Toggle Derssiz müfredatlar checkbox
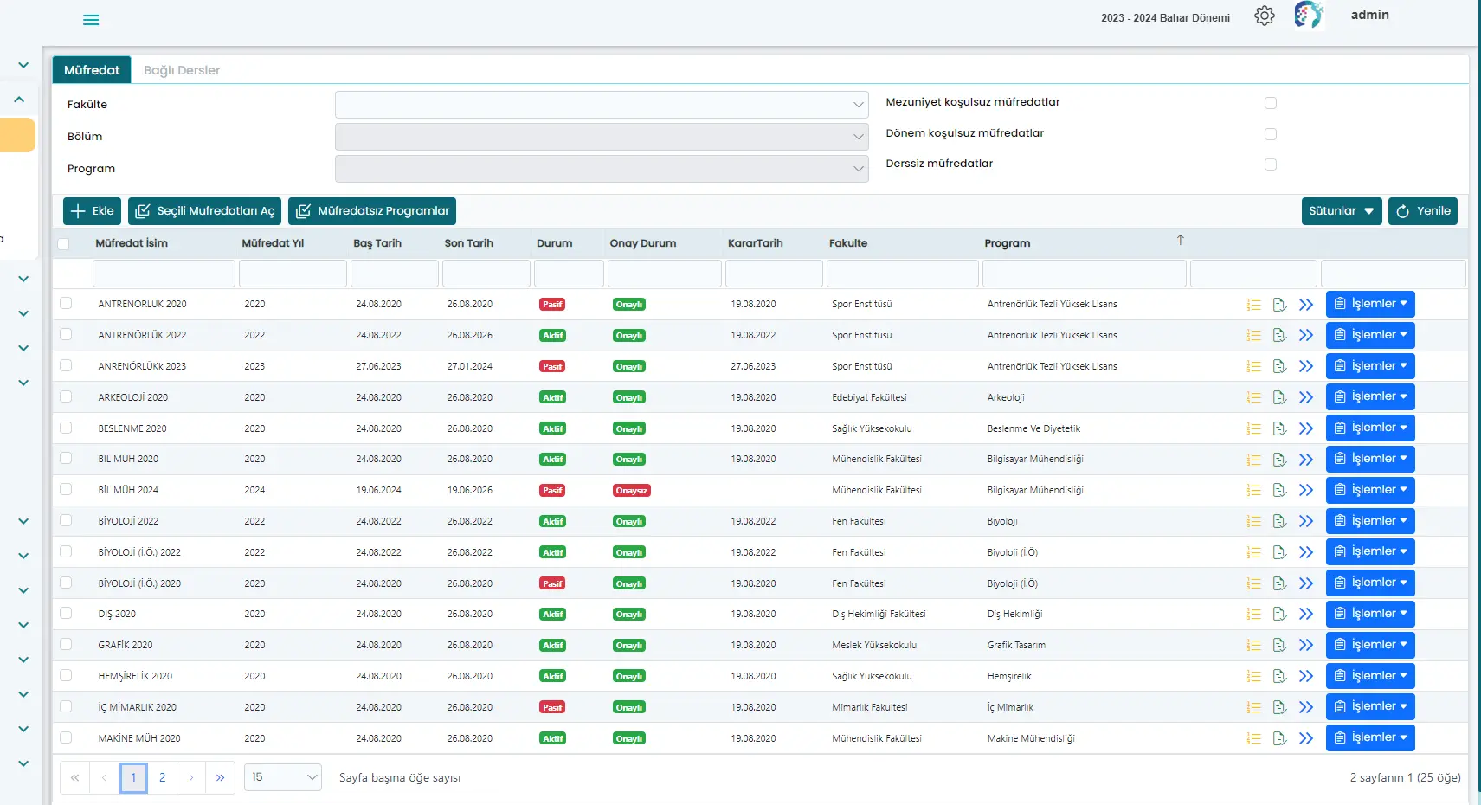The width and height of the screenshot is (1481, 805). (1270, 164)
